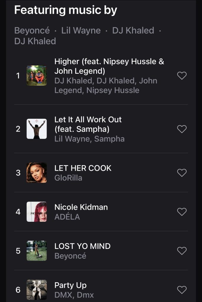Viewport: 202px width, 302px height.
Task: Go to Lil Wayne from featured artists
Action: [x=81, y=30]
